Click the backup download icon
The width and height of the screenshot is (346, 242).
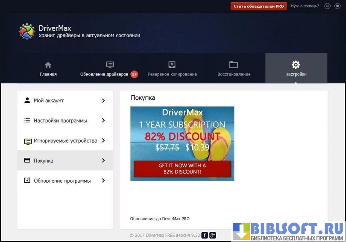point(172,65)
